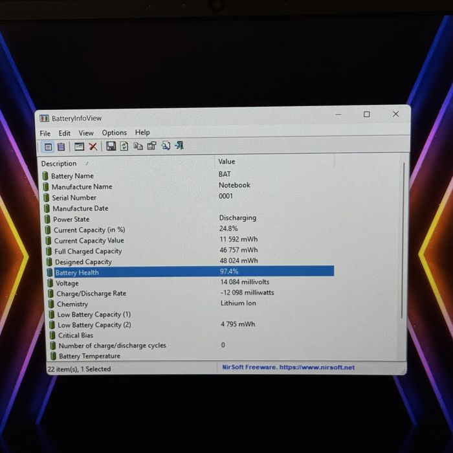Select the Low Battery Capacity (1) row

[x=192, y=315]
